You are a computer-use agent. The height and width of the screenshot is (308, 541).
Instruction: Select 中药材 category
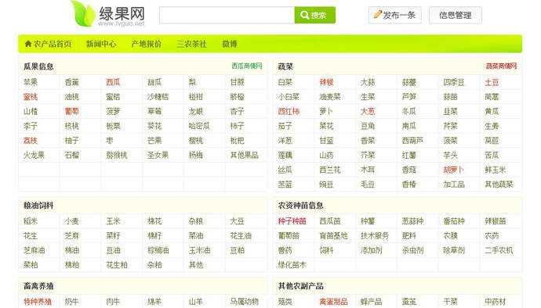pyautogui.click(x=495, y=302)
